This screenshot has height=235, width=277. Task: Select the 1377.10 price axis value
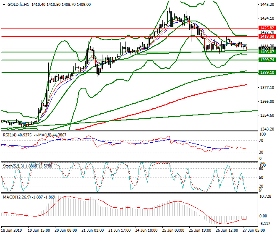click(267, 87)
